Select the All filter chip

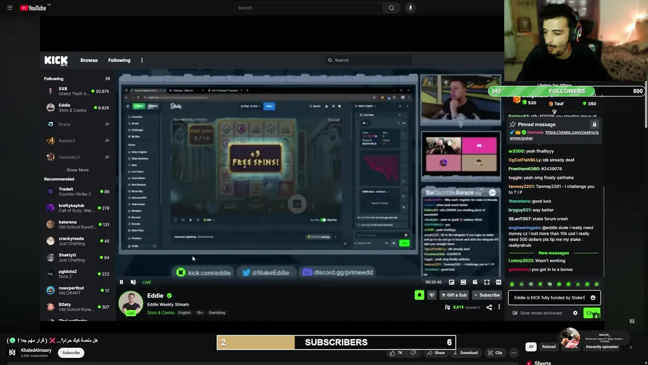[531, 347]
